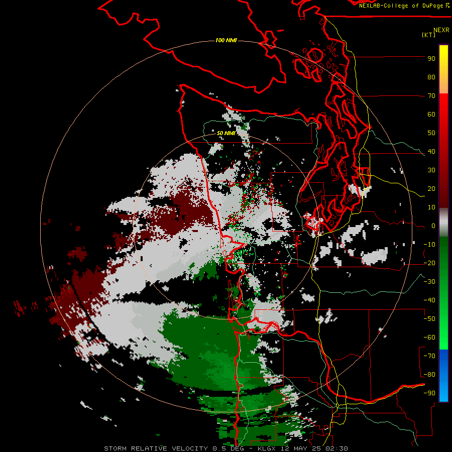Click the 60 knot label on the scale

click(431, 115)
